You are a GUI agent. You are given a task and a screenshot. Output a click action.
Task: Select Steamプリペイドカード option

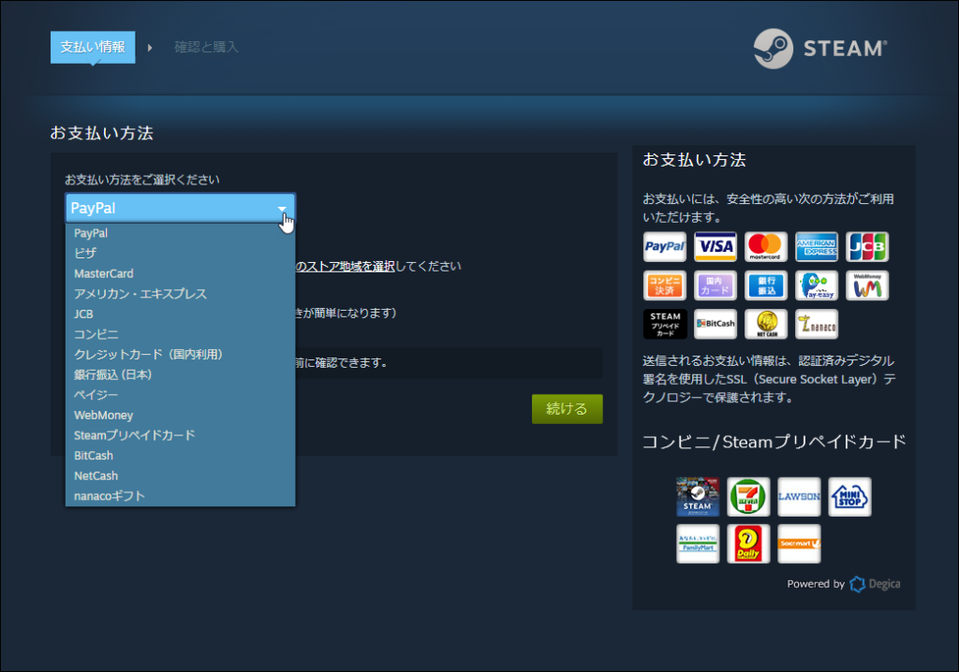point(181,435)
